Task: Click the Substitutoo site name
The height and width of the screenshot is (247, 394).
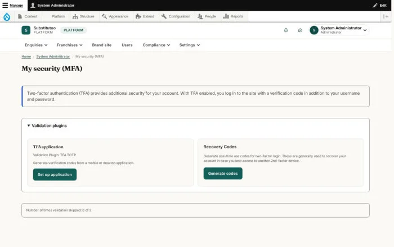Action: tap(44, 28)
